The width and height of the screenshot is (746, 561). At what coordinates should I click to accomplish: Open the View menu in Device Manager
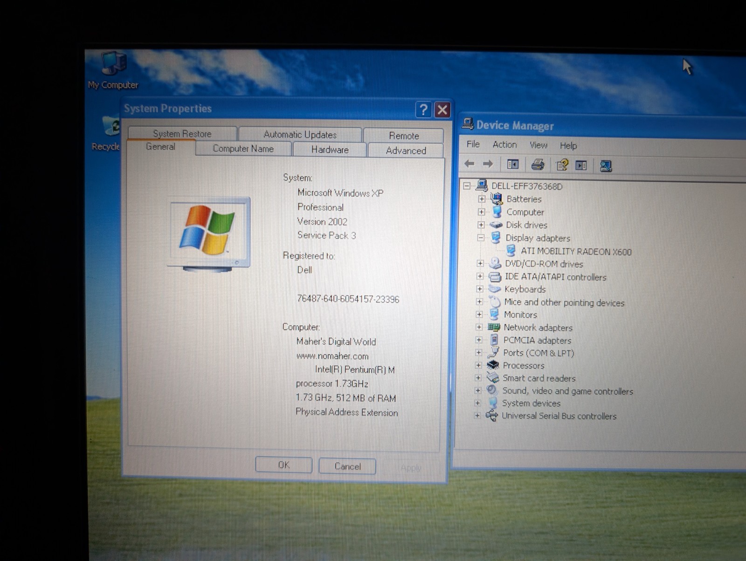pyautogui.click(x=538, y=145)
